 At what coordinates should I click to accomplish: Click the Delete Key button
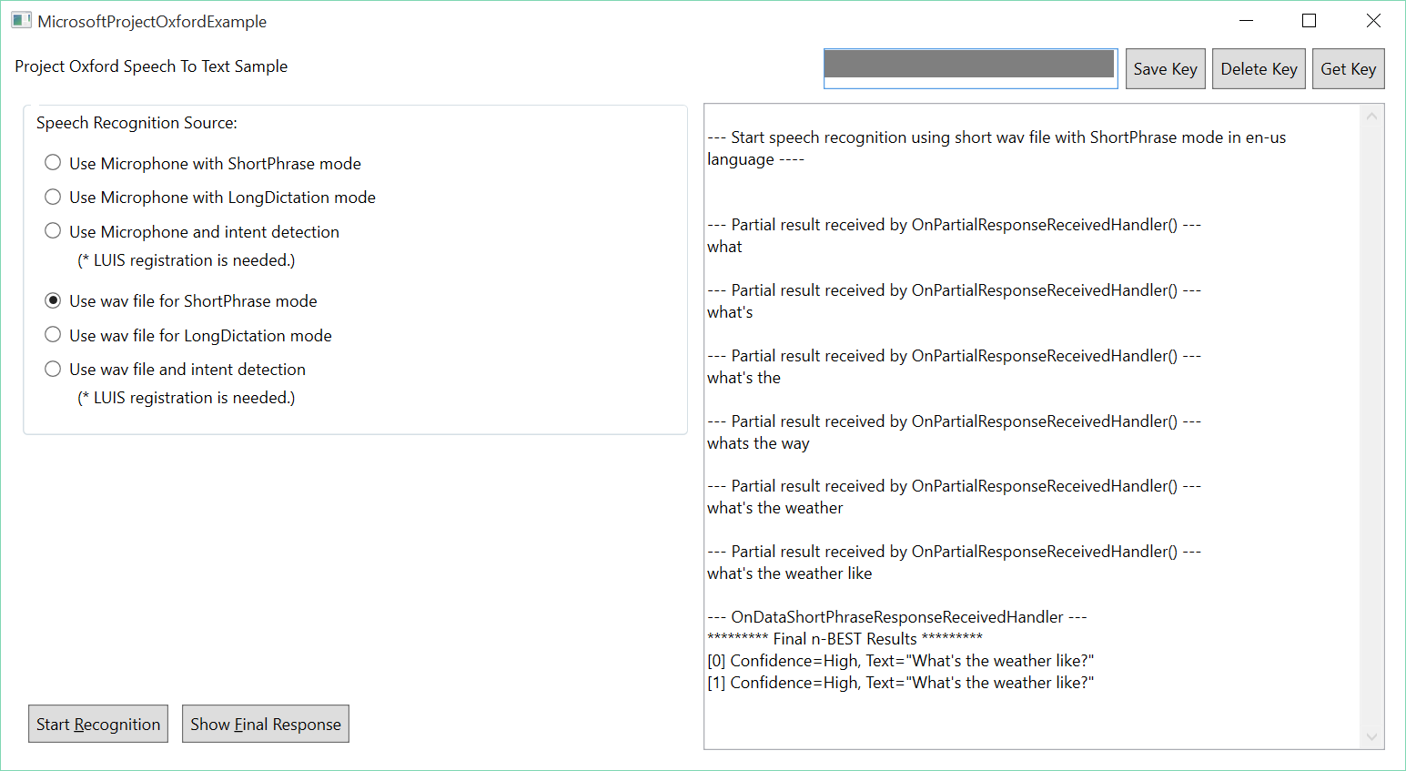(x=1259, y=68)
